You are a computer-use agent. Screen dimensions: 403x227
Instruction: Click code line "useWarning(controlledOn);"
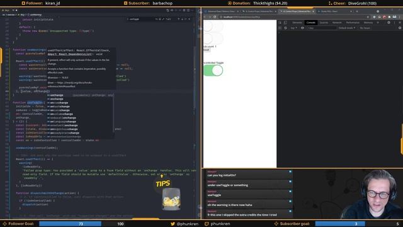pos(37,148)
